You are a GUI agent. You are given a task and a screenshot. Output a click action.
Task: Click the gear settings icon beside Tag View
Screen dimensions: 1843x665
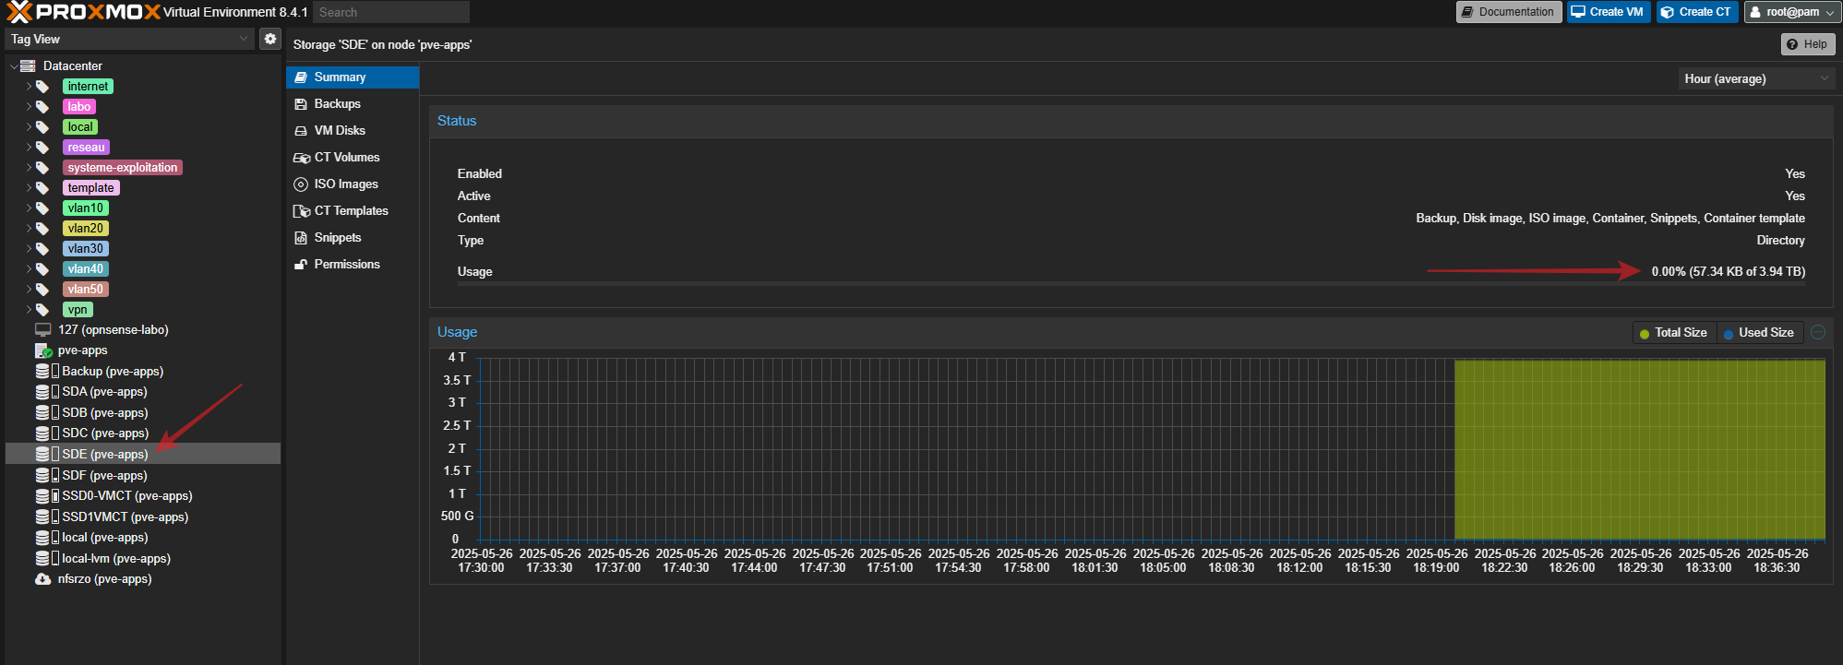[x=269, y=39]
